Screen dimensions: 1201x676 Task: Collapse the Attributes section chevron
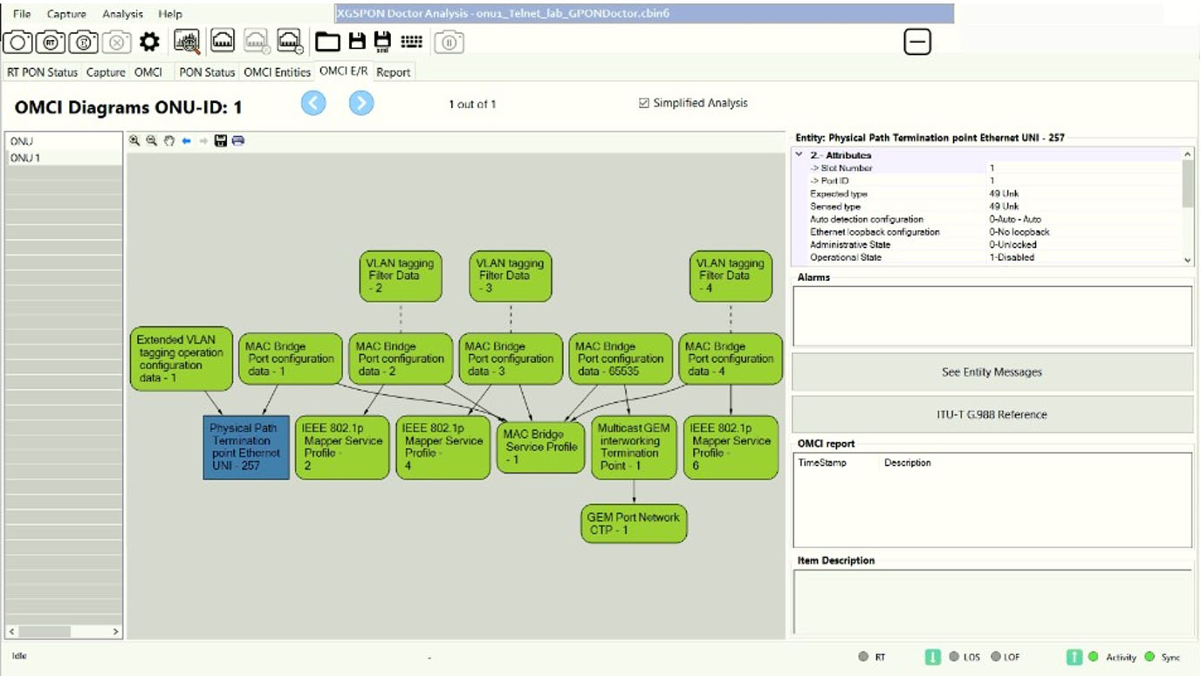click(x=799, y=154)
